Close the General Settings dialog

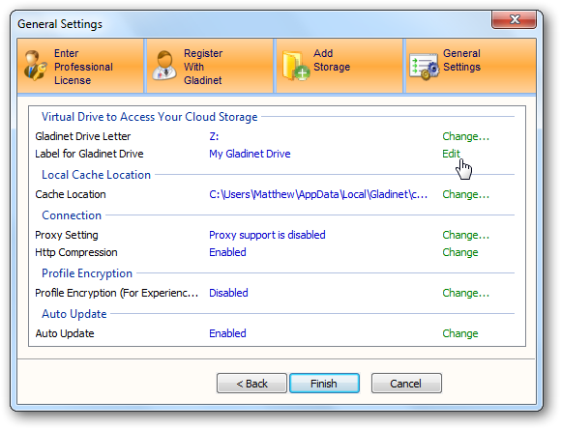[x=515, y=19]
